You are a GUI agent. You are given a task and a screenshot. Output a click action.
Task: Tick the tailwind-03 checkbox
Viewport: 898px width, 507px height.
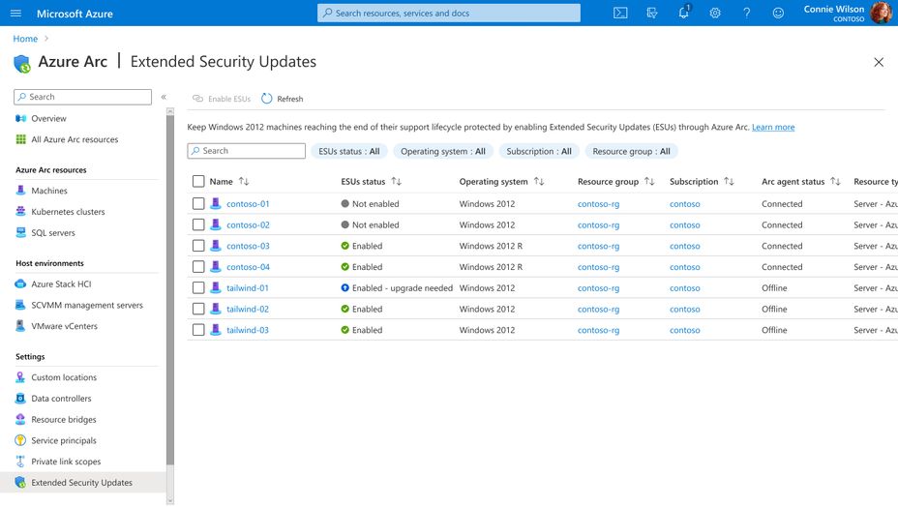(x=198, y=330)
